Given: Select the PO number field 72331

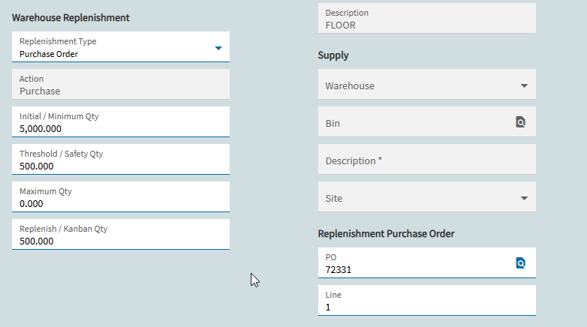Looking at the screenshot, I should coord(416,263).
